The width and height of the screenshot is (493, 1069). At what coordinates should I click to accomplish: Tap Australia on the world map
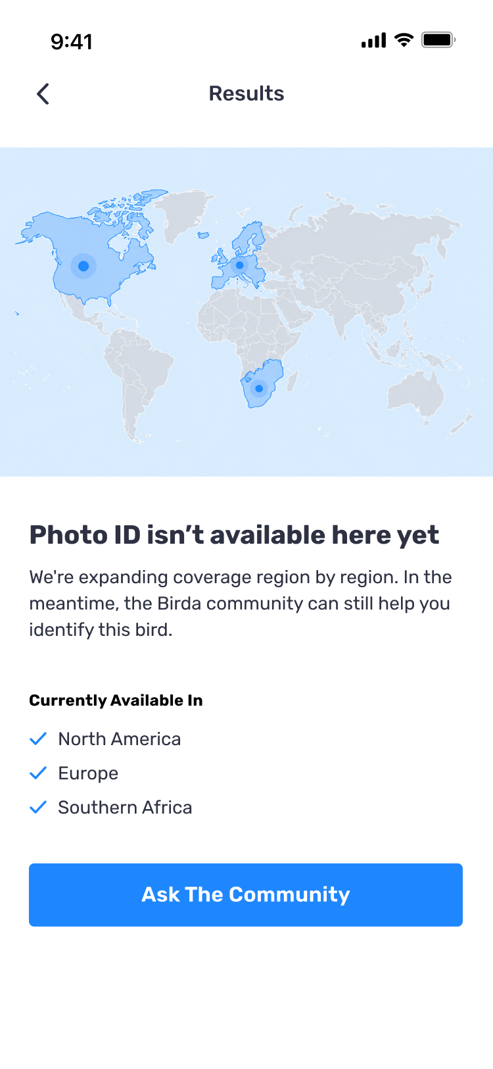[415, 395]
